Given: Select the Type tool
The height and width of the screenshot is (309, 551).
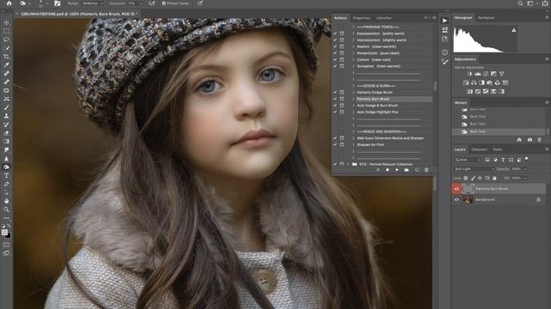Looking at the screenshot, I should coord(6,175).
